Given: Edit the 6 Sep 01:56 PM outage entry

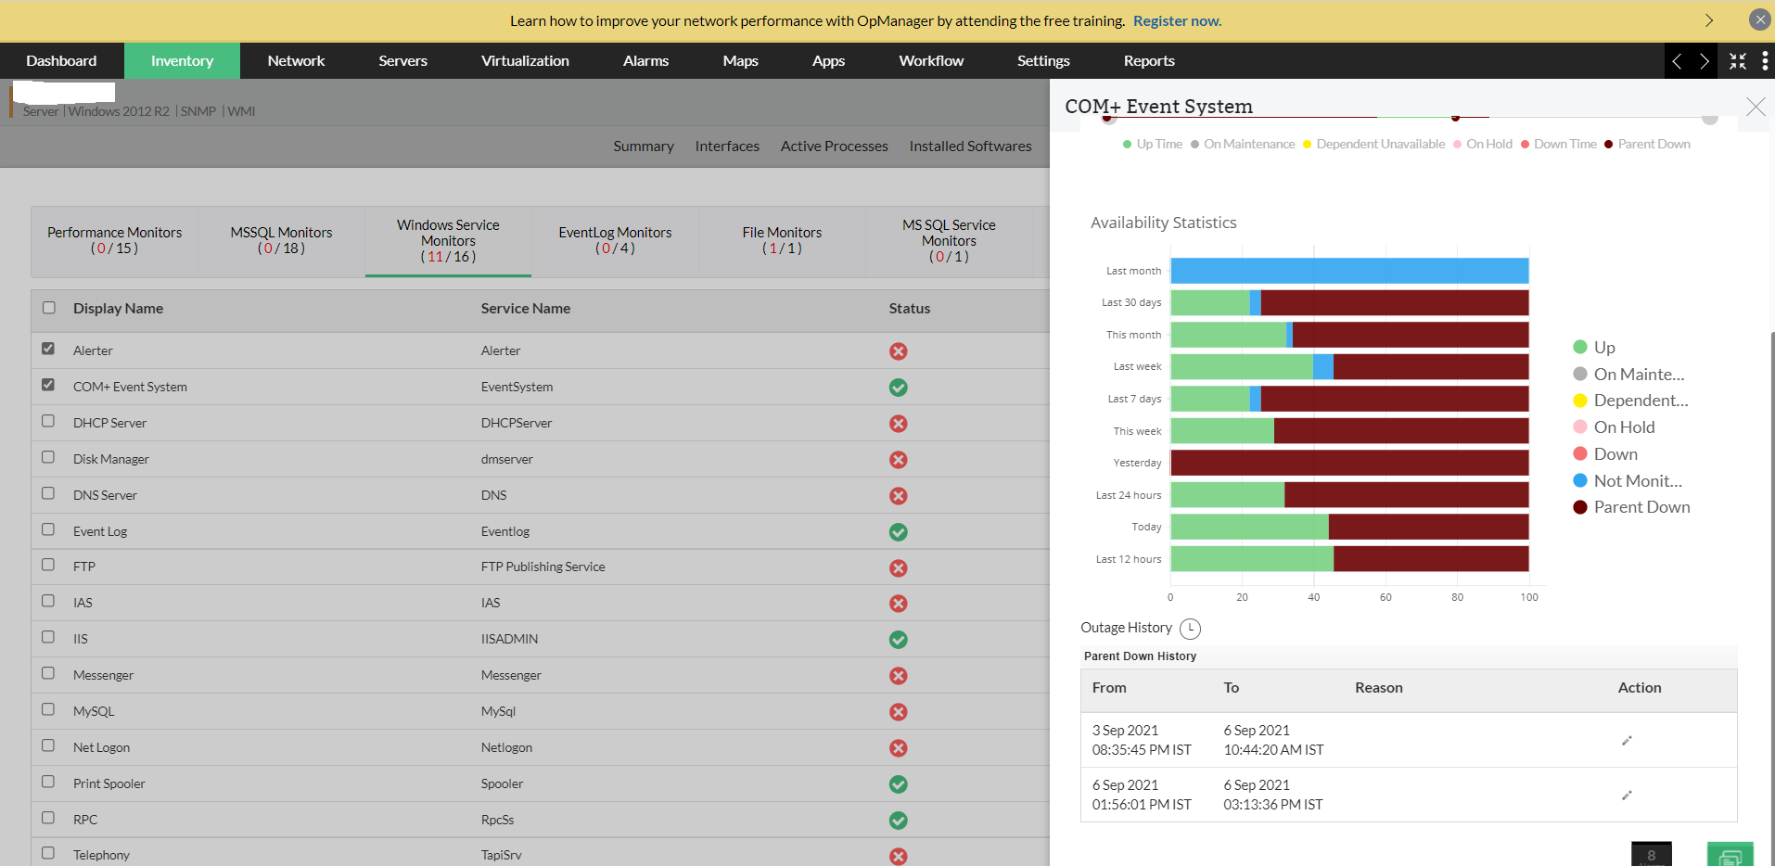Looking at the screenshot, I should coord(1626,796).
